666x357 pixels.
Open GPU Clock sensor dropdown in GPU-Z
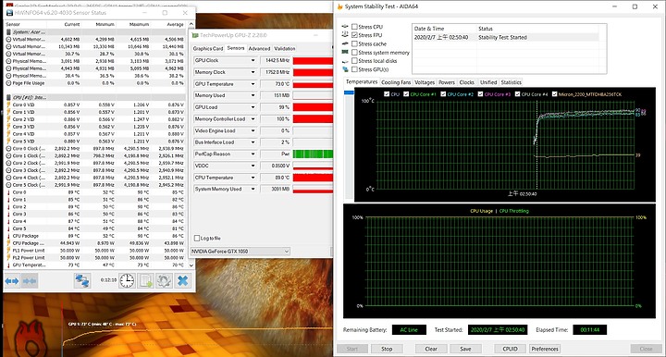click(x=253, y=60)
